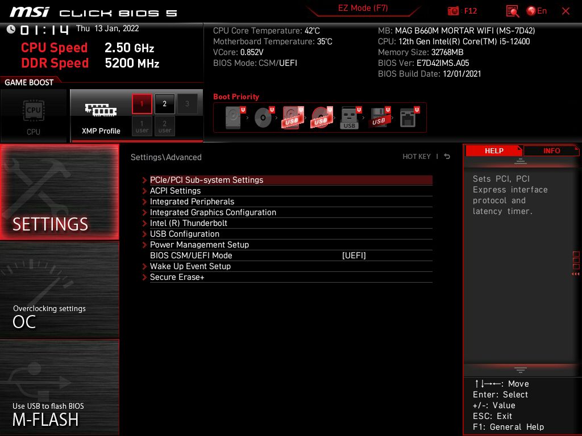Screen dimensions: 582x436
Task: Click the Settings\Advanced breadcrumb
Action: [166, 157]
